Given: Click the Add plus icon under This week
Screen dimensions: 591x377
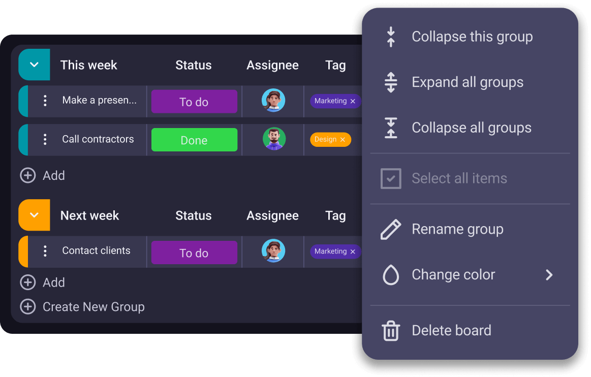Looking at the screenshot, I should (x=28, y=175).
